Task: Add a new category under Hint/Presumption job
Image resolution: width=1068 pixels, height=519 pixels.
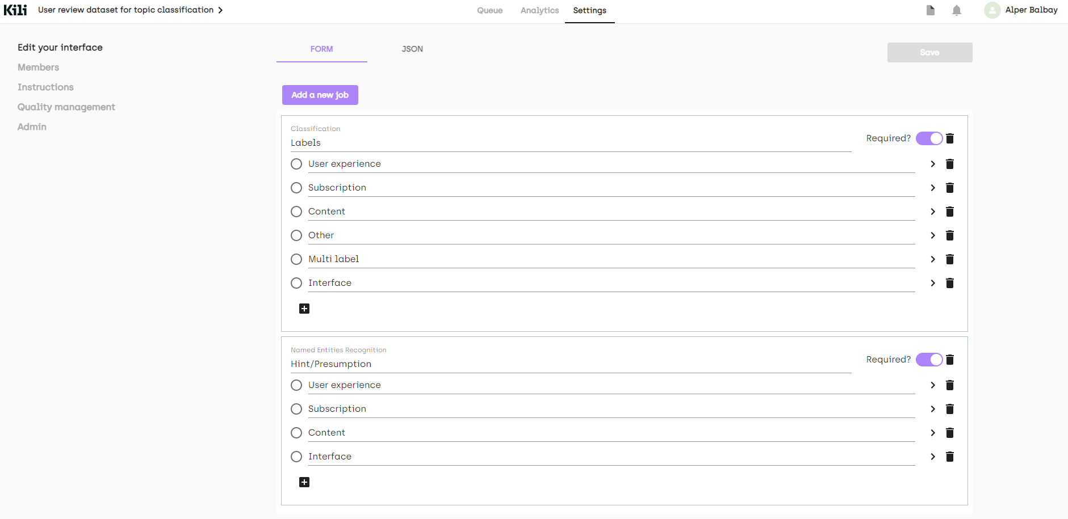Action: click(304, 482)
